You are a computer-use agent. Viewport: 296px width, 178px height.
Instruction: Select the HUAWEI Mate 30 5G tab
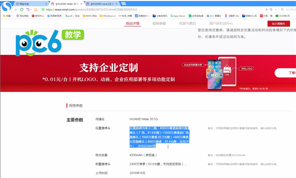[x=66, y=4]
